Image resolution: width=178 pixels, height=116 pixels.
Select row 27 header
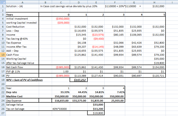click(x=3, y=113)
